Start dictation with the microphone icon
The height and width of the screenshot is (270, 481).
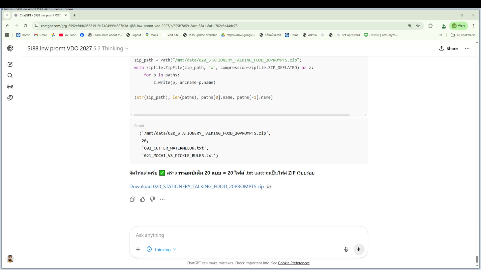click(346, 249)
